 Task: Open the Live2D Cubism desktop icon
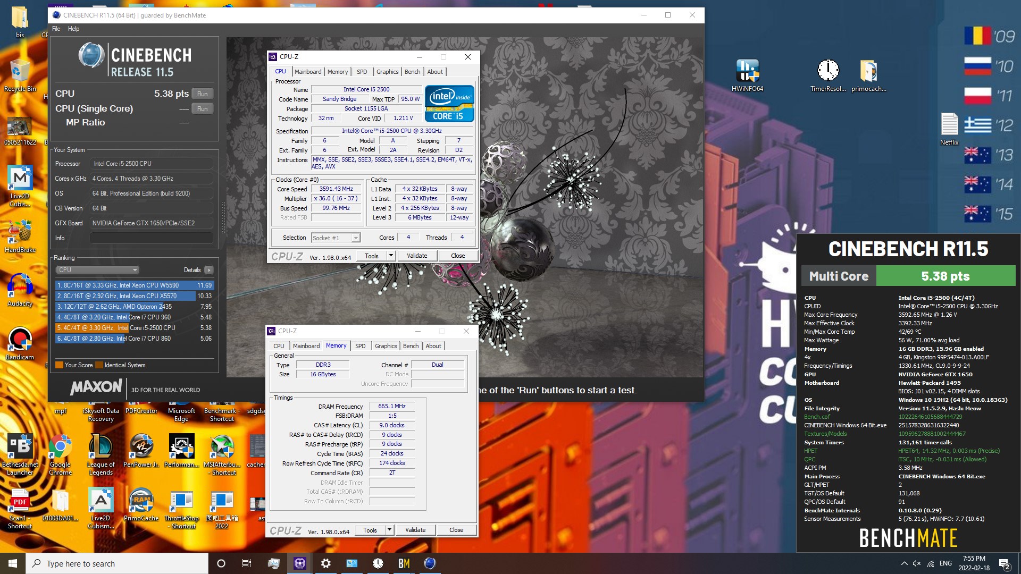(x=20, y=185)
